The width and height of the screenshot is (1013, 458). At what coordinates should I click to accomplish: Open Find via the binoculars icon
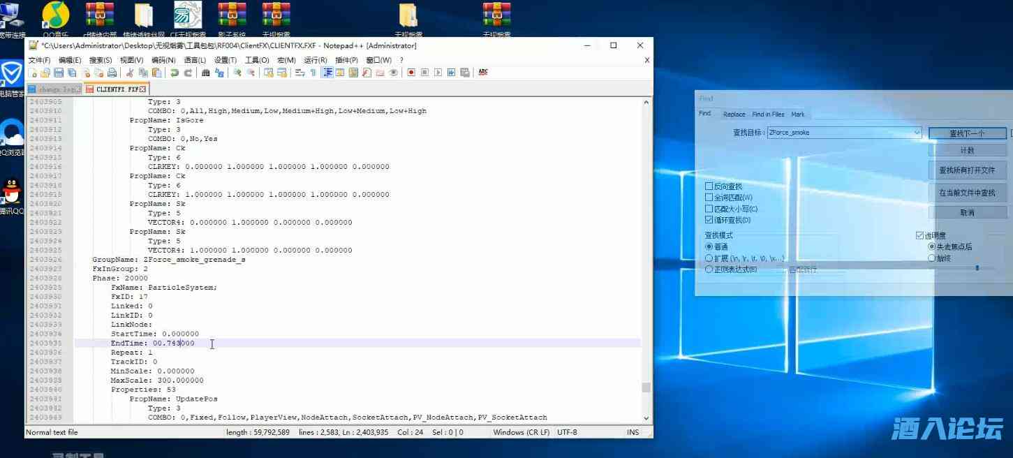point(206,73)
